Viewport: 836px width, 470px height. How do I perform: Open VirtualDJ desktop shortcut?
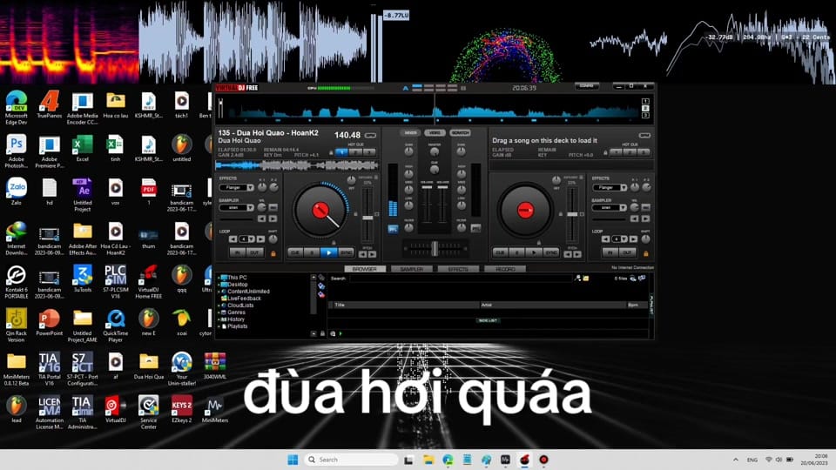115,409
